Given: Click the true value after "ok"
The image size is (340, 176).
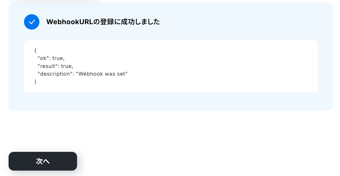Looking at the screenshot, I should pos(58,58).
